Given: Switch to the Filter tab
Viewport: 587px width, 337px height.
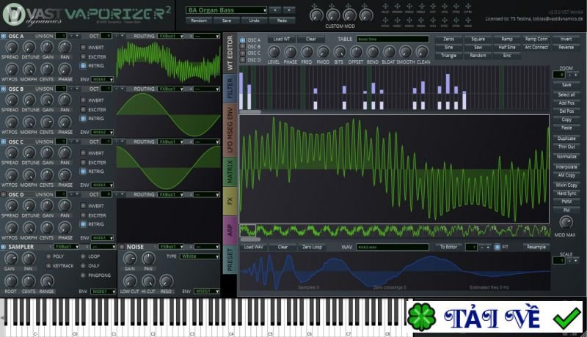Looking at the screenshot, I should pos(230,88).
